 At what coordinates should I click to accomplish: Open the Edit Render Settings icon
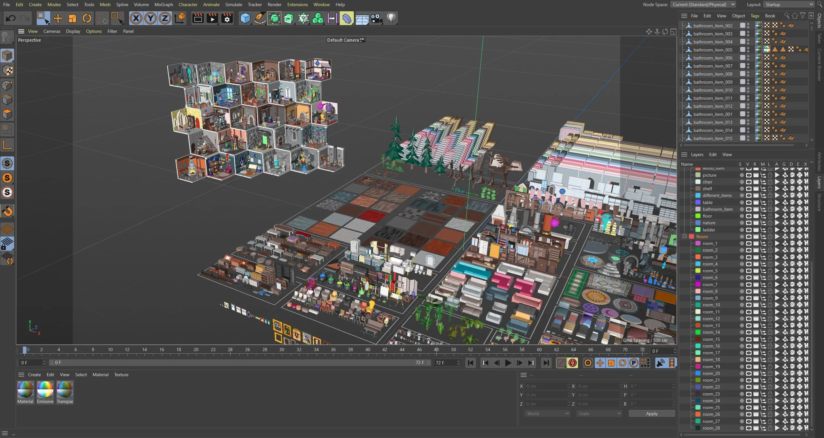[227, 18]
